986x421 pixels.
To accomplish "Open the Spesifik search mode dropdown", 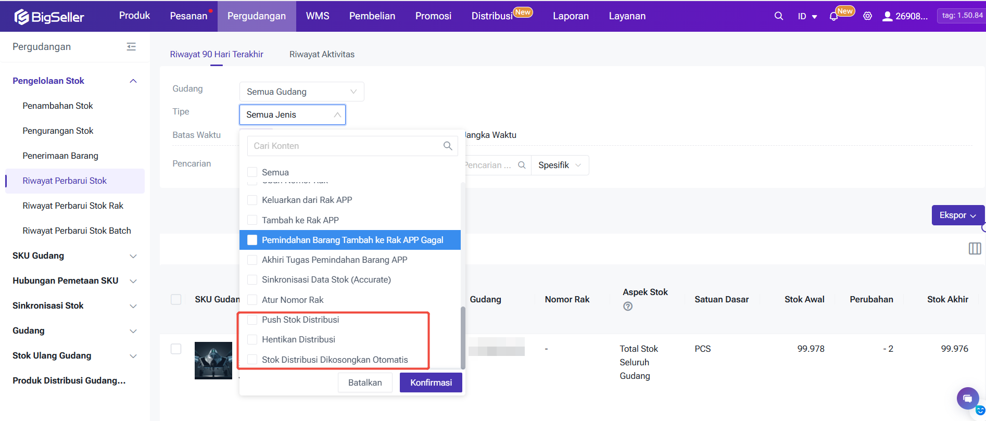I will pos(560,165).
